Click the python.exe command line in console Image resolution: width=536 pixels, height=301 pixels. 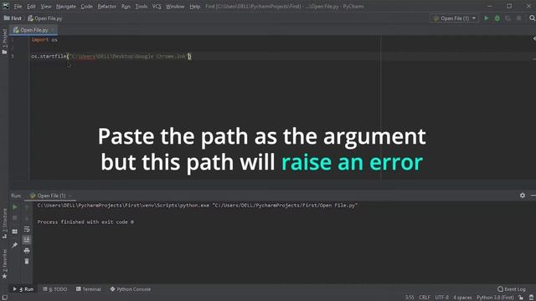point(198,206)
